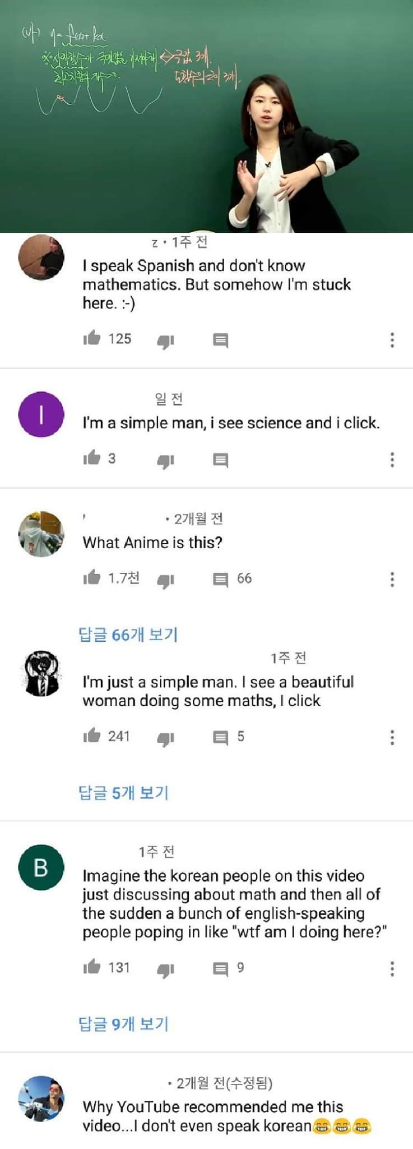Open green 'B' commenter avatar
The width and height of the screenshot is (413, 1149).
pos(41,867)
